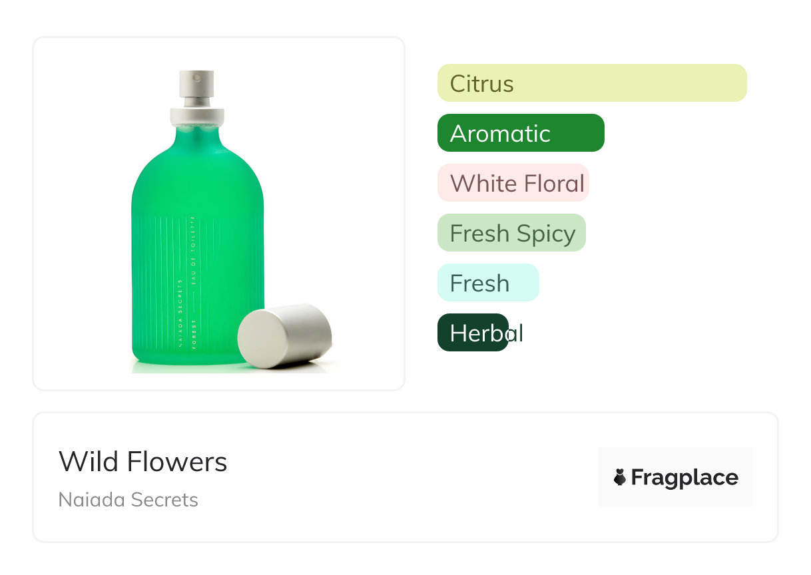Viewport: 811px width, 575px height.
Task: Open the Wild Flowers fragrance title
Action: pyautogui.click(x=143, y=461)
